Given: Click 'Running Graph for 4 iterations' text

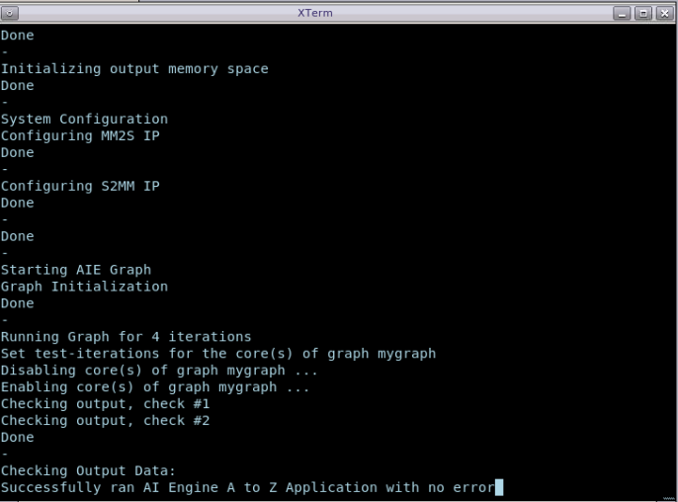Looking at the screenshot, I should click(127, 337).
